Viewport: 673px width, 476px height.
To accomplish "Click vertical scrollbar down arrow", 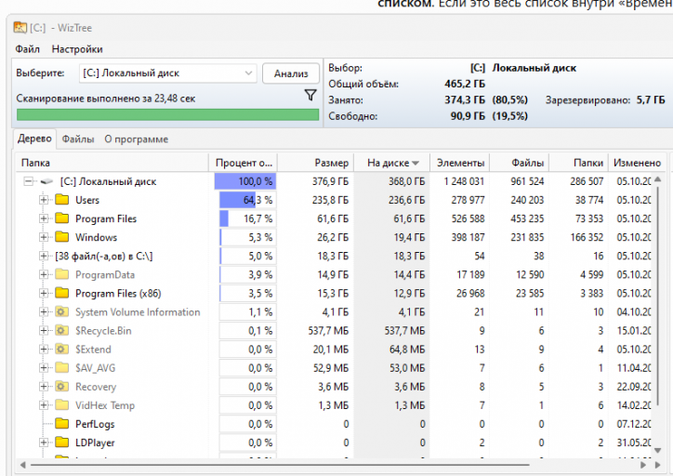I will click(x=657, y=450).
